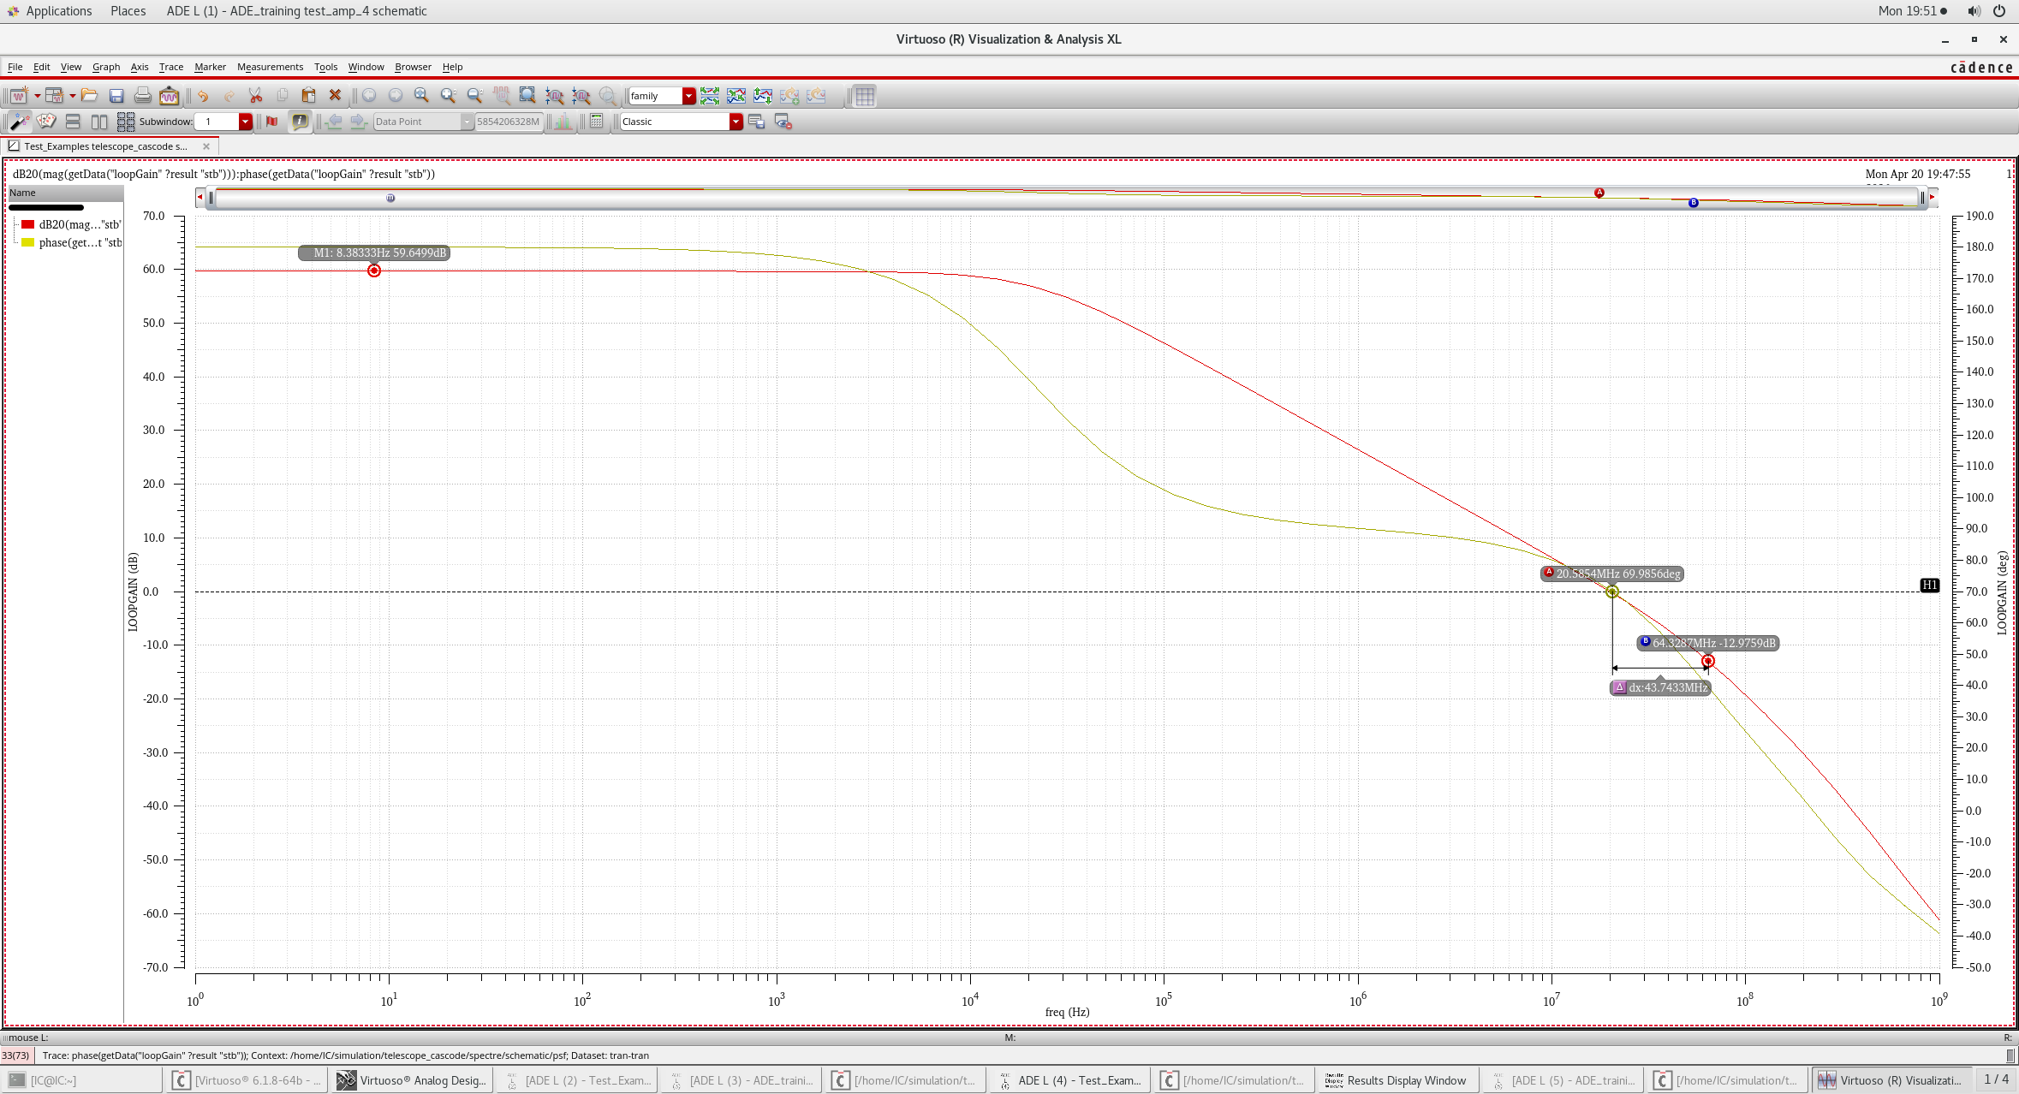Open the Measurements menu

pos(270,67)
